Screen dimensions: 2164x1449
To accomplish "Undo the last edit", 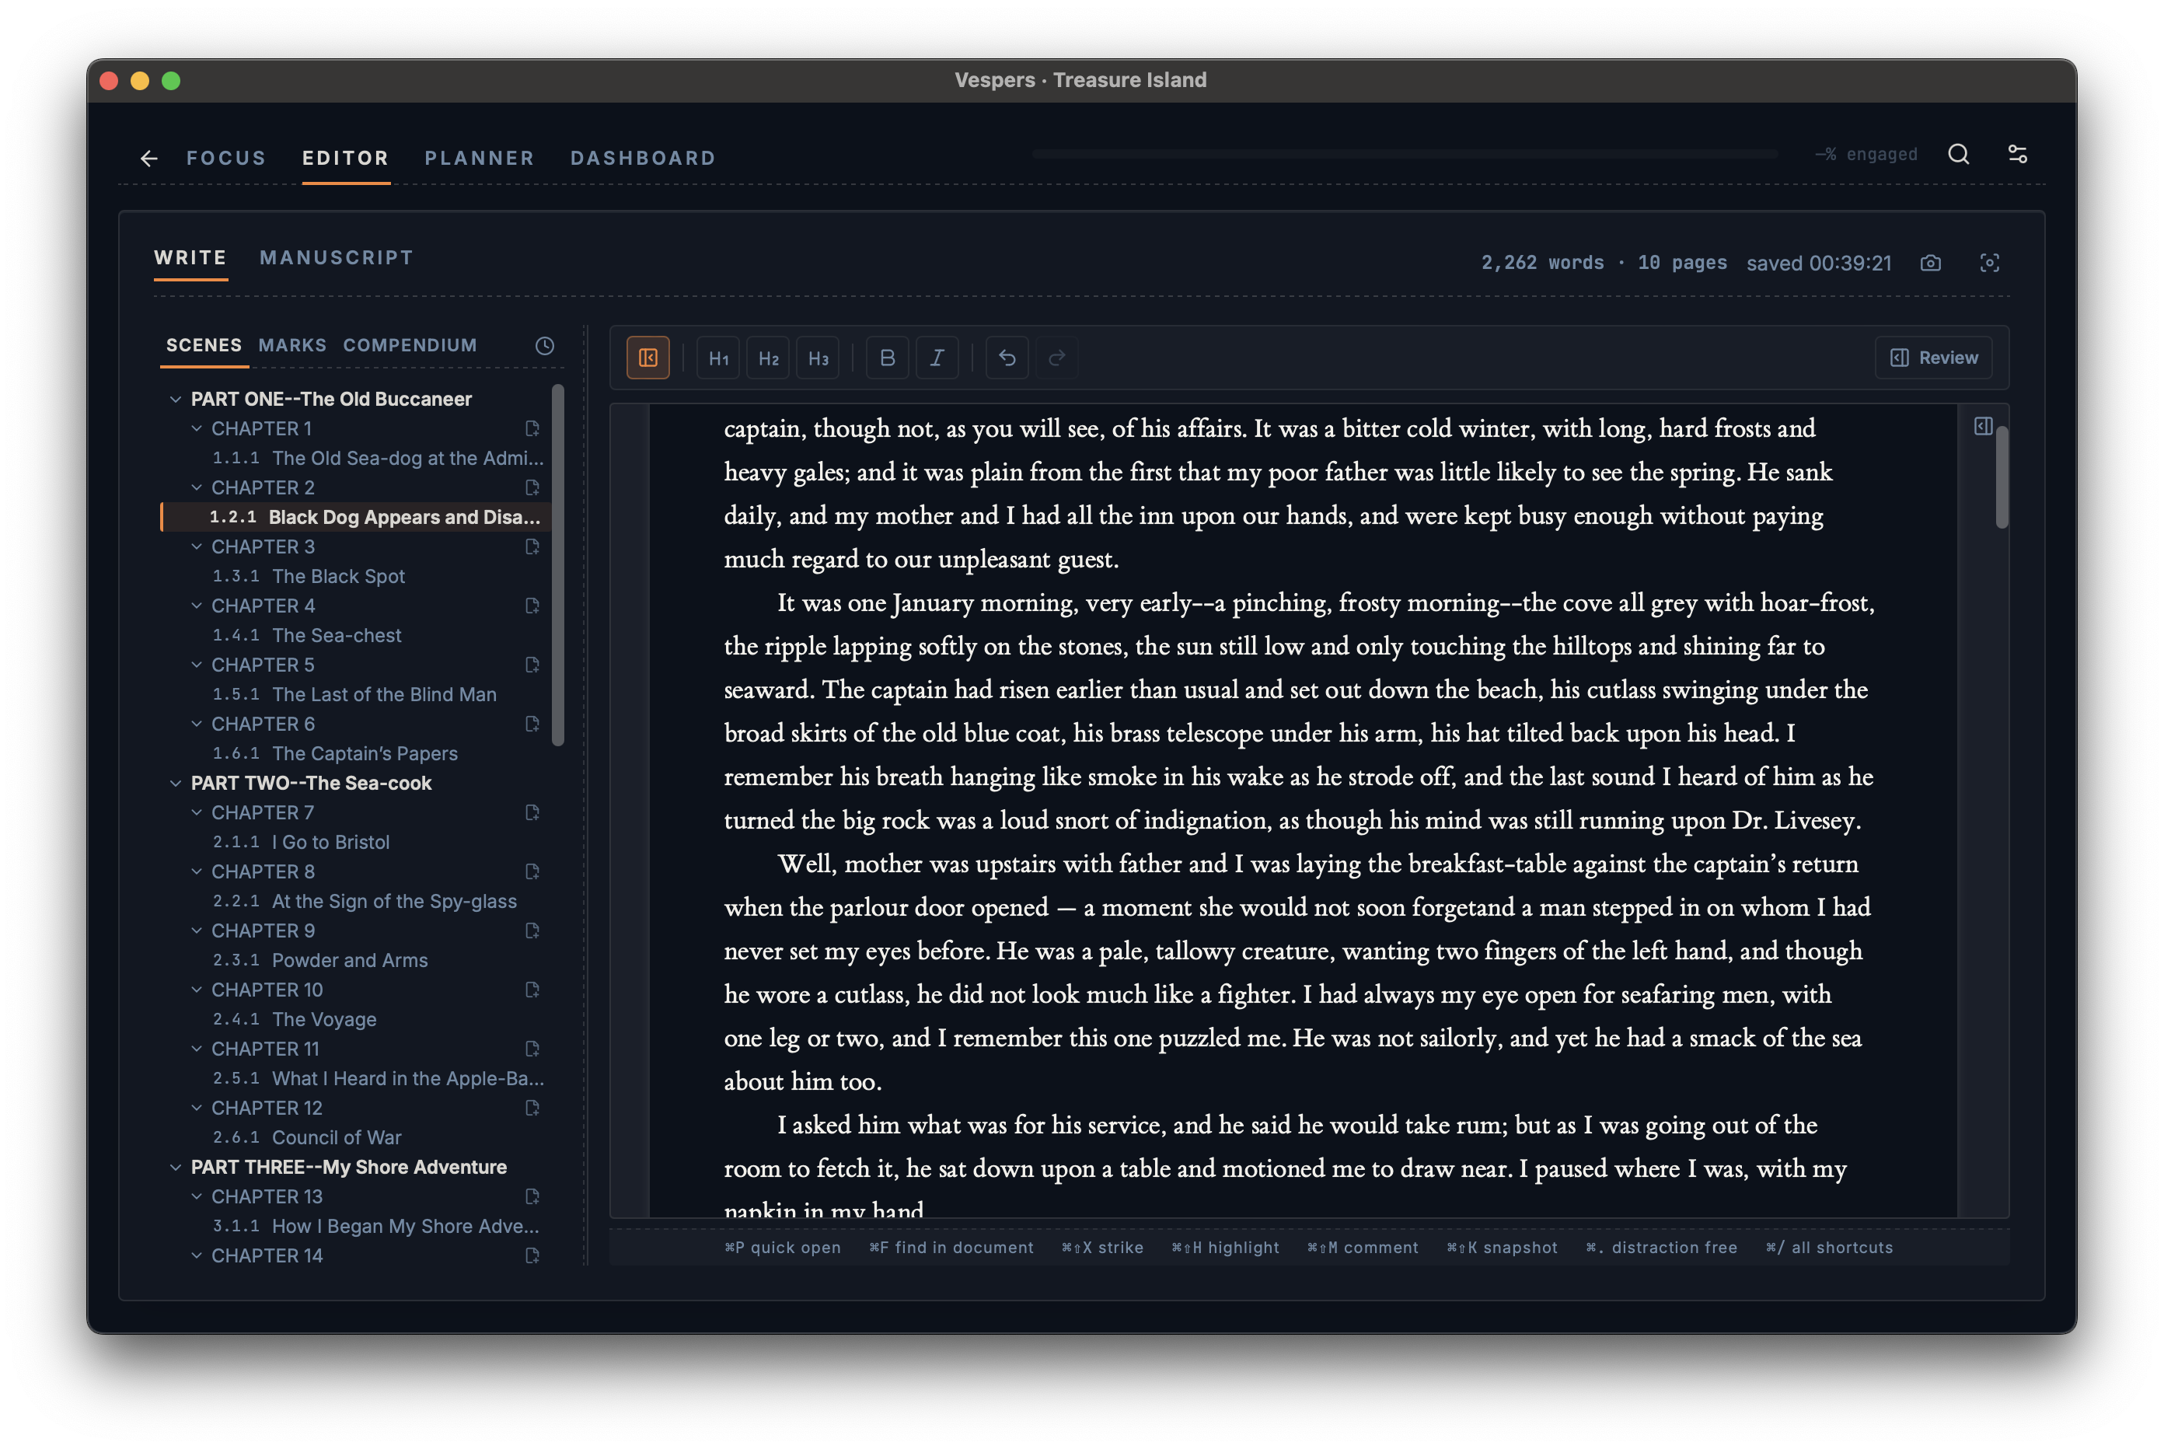I will coord(1007,358).
